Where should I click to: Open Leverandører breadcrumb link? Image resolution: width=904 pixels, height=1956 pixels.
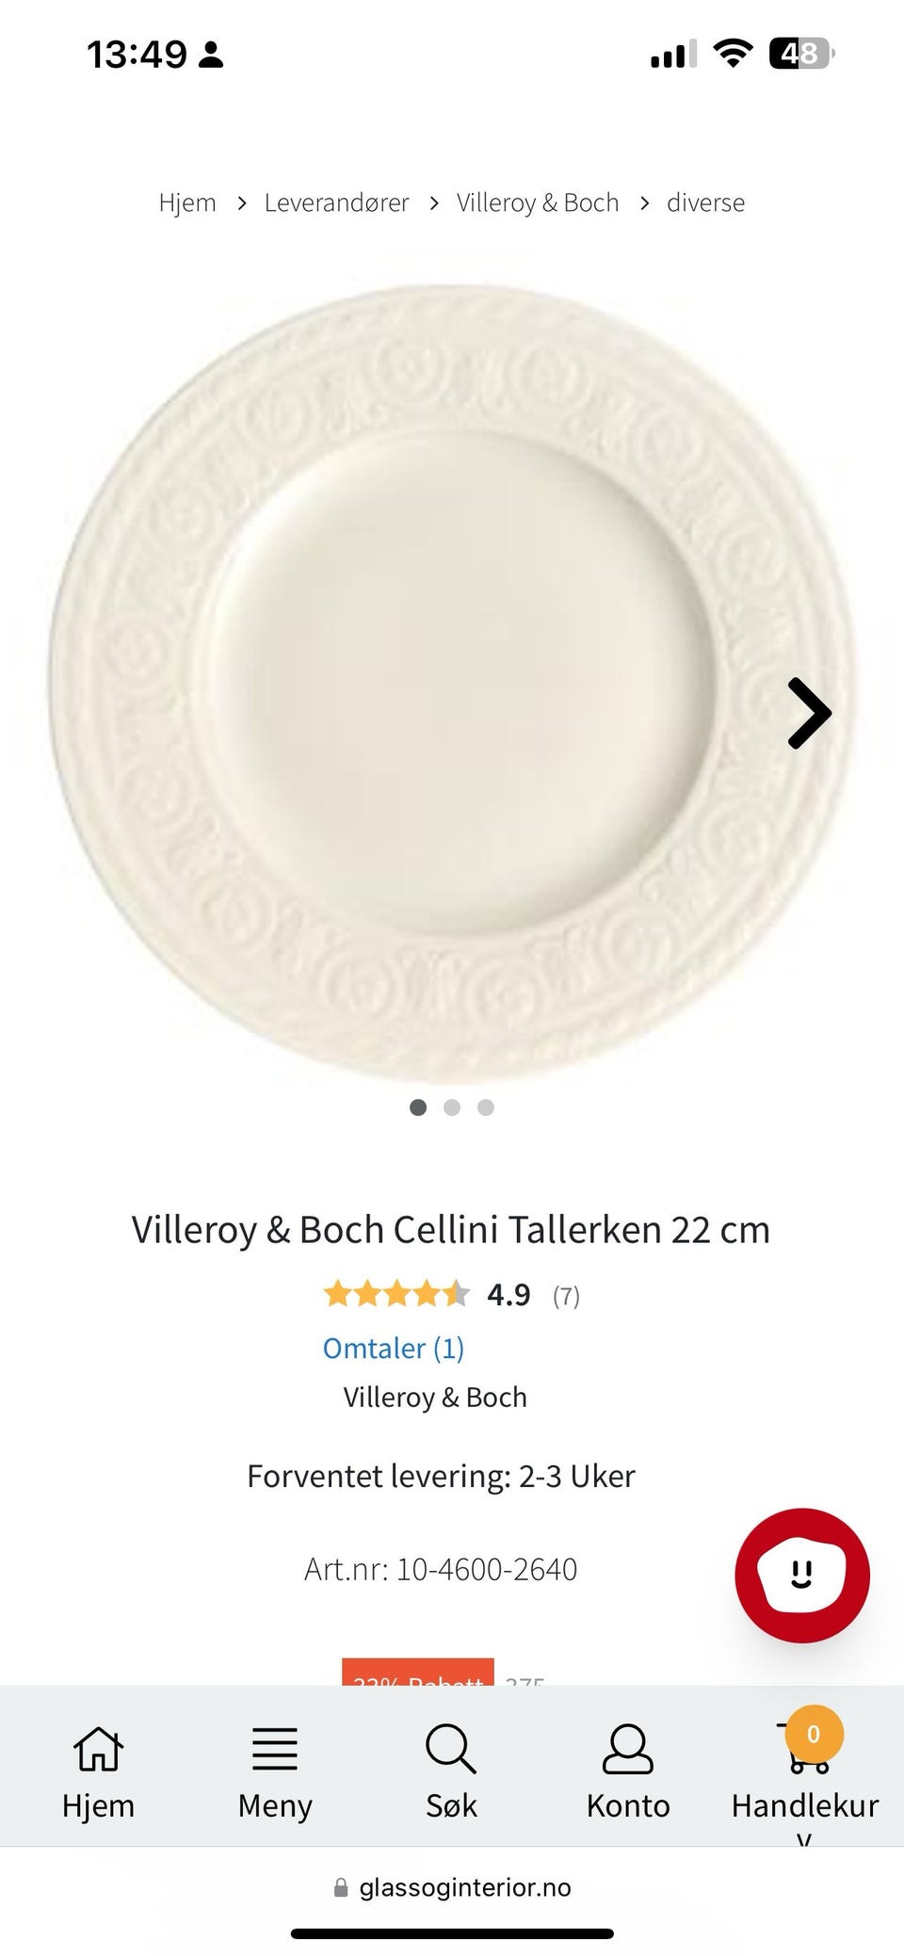tap(336, 202)
